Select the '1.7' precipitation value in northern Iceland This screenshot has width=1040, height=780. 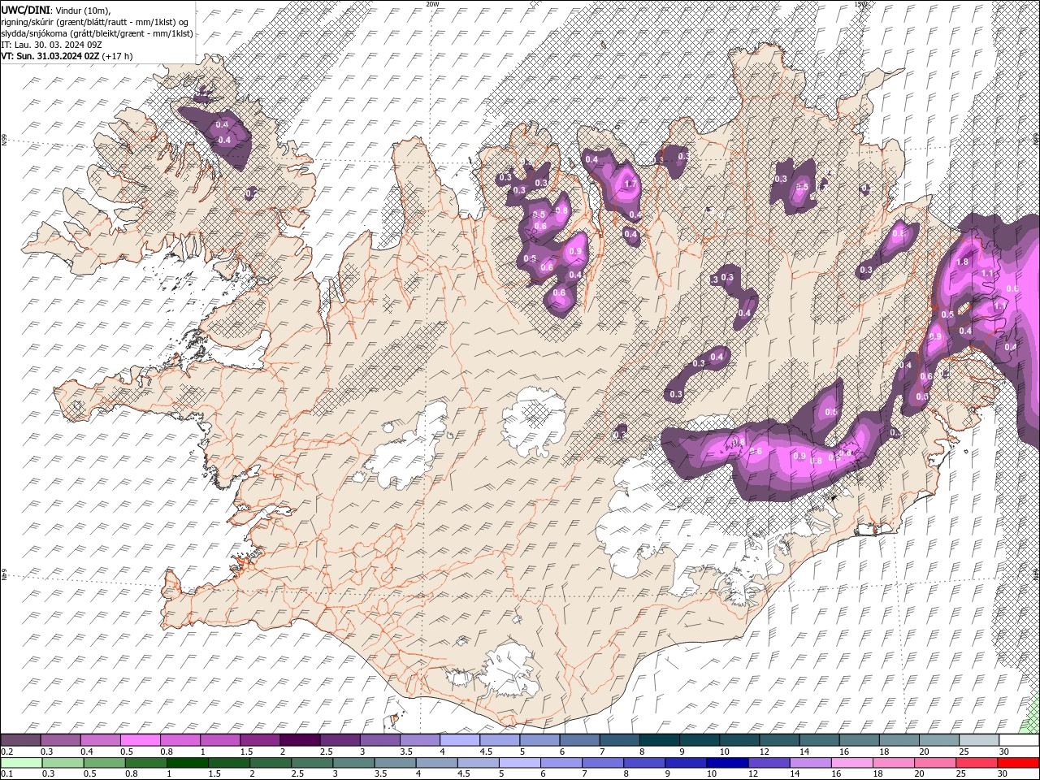tap(630, 184)
